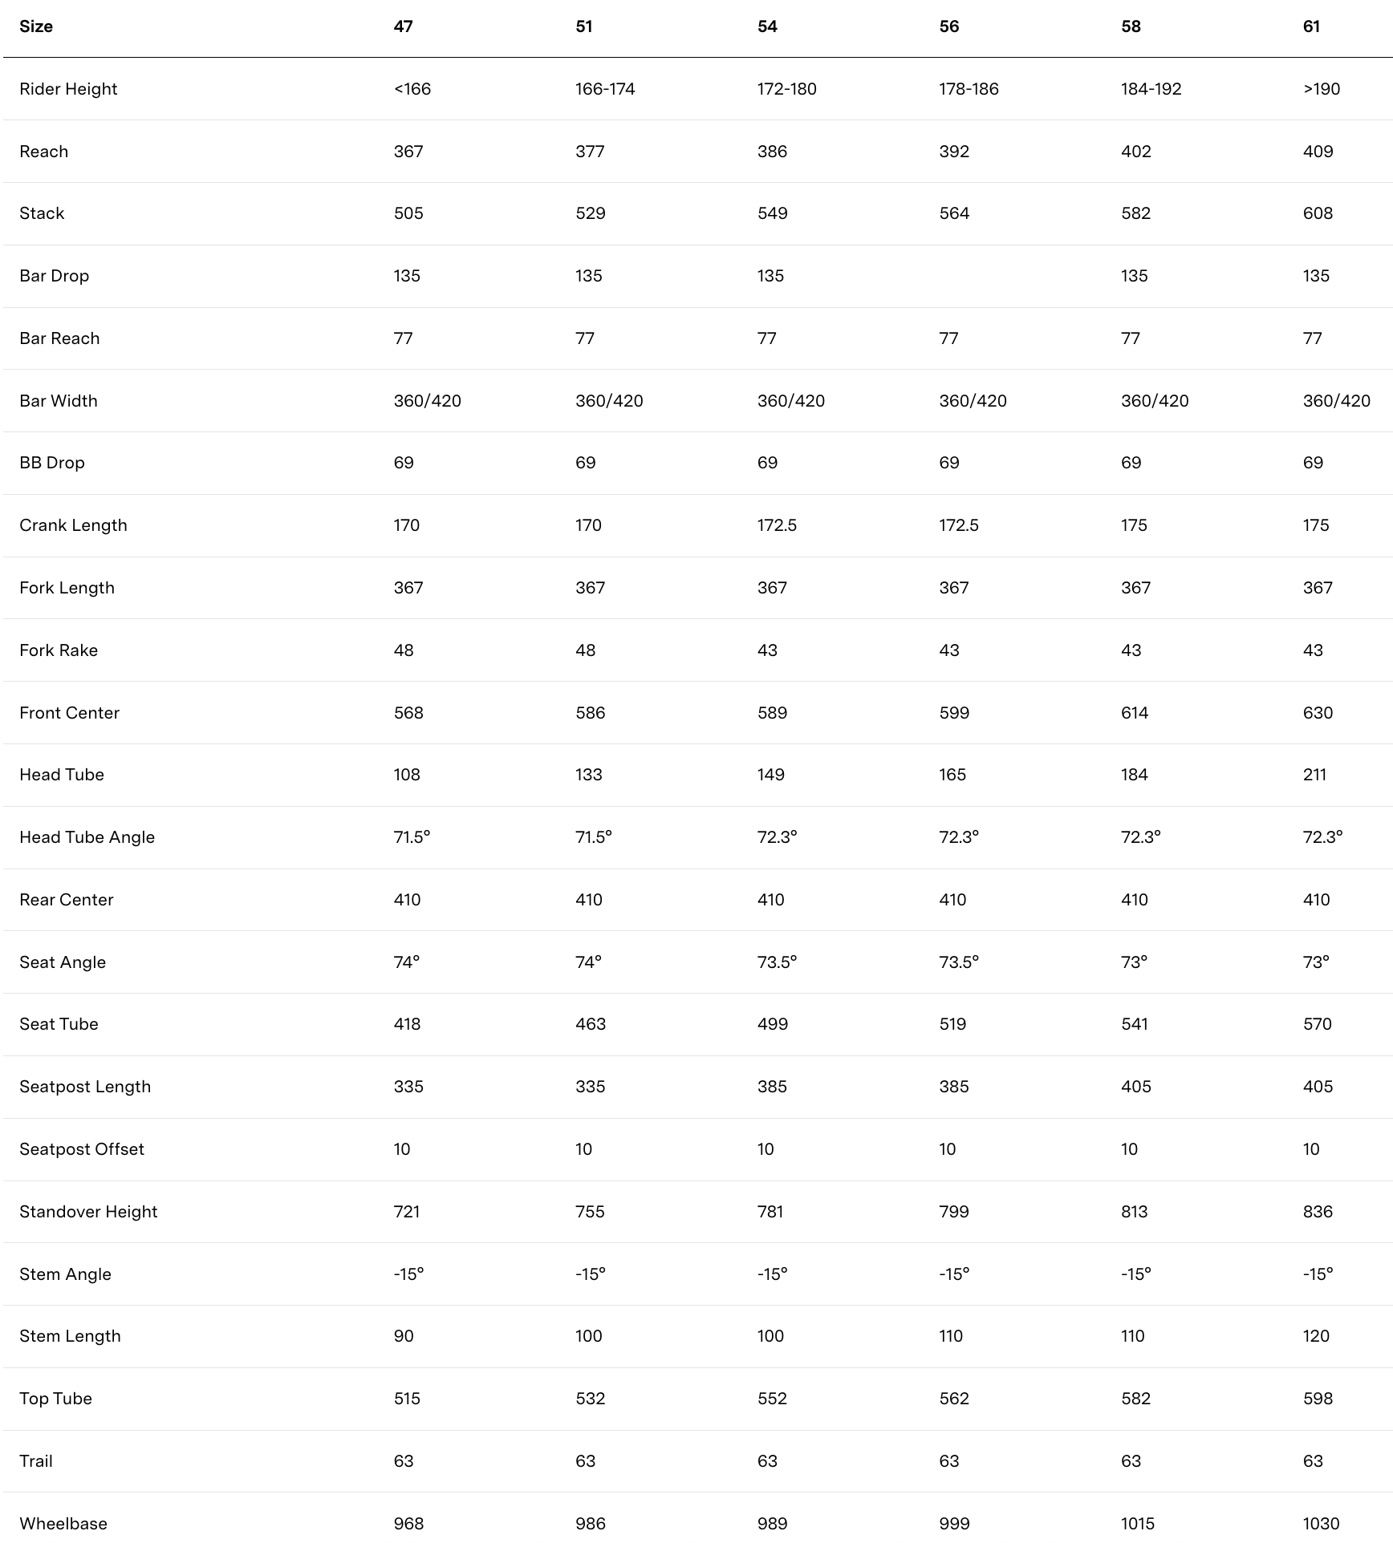Image resolution: width=1393 pixels, height=1543 pixels.
Task: Click the Seatpost Length row label
Action: tap(85, 1087)
